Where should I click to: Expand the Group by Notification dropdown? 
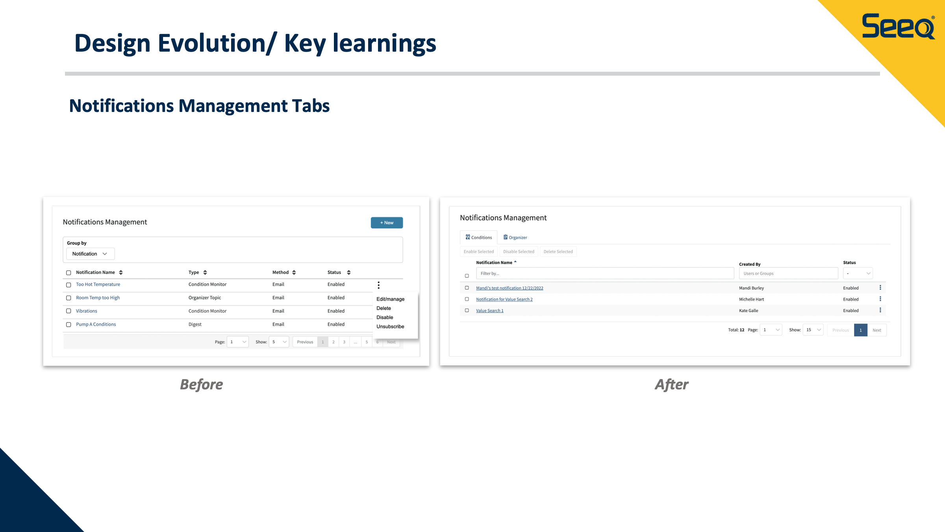coord(90,254)
